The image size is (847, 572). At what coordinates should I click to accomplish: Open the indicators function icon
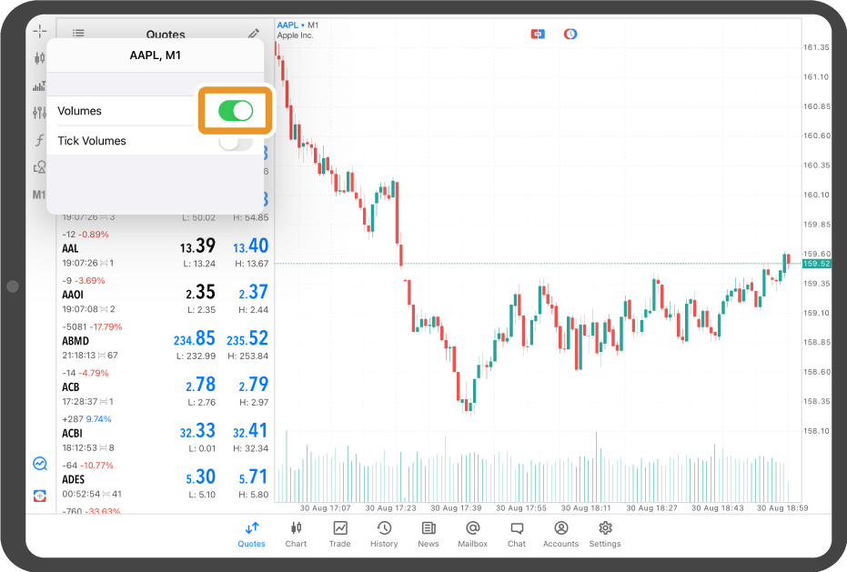(x=39, y=140)
